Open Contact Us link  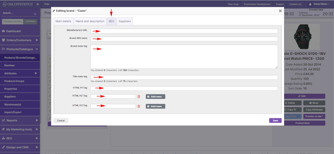click(x=295, y=4)
